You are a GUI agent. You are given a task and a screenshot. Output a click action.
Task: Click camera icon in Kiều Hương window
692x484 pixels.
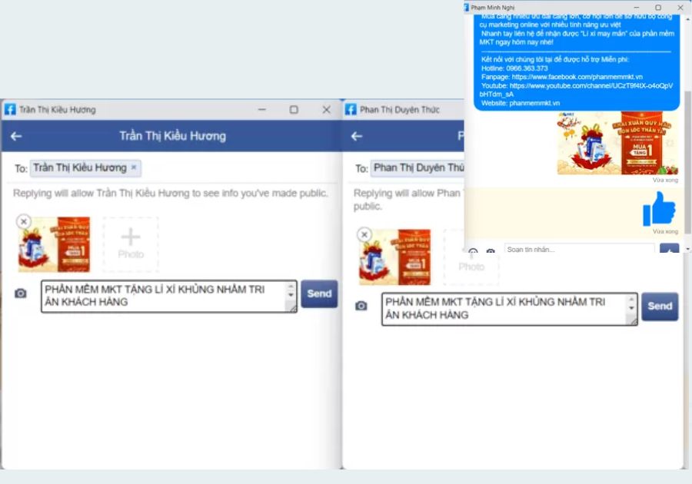[x=21, y=293]
